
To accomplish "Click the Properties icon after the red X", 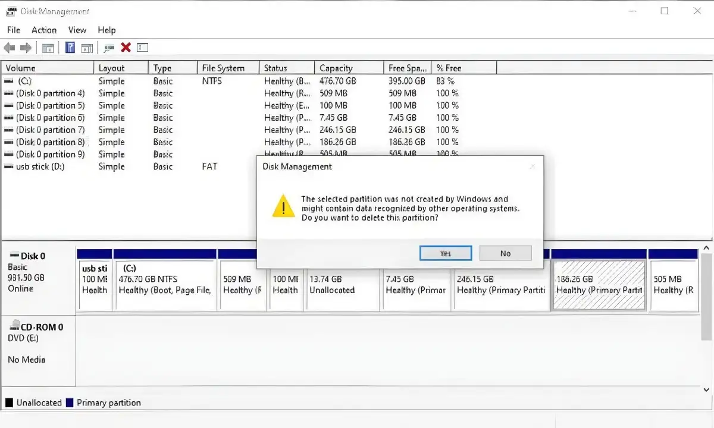I will (x=142, y=48).
